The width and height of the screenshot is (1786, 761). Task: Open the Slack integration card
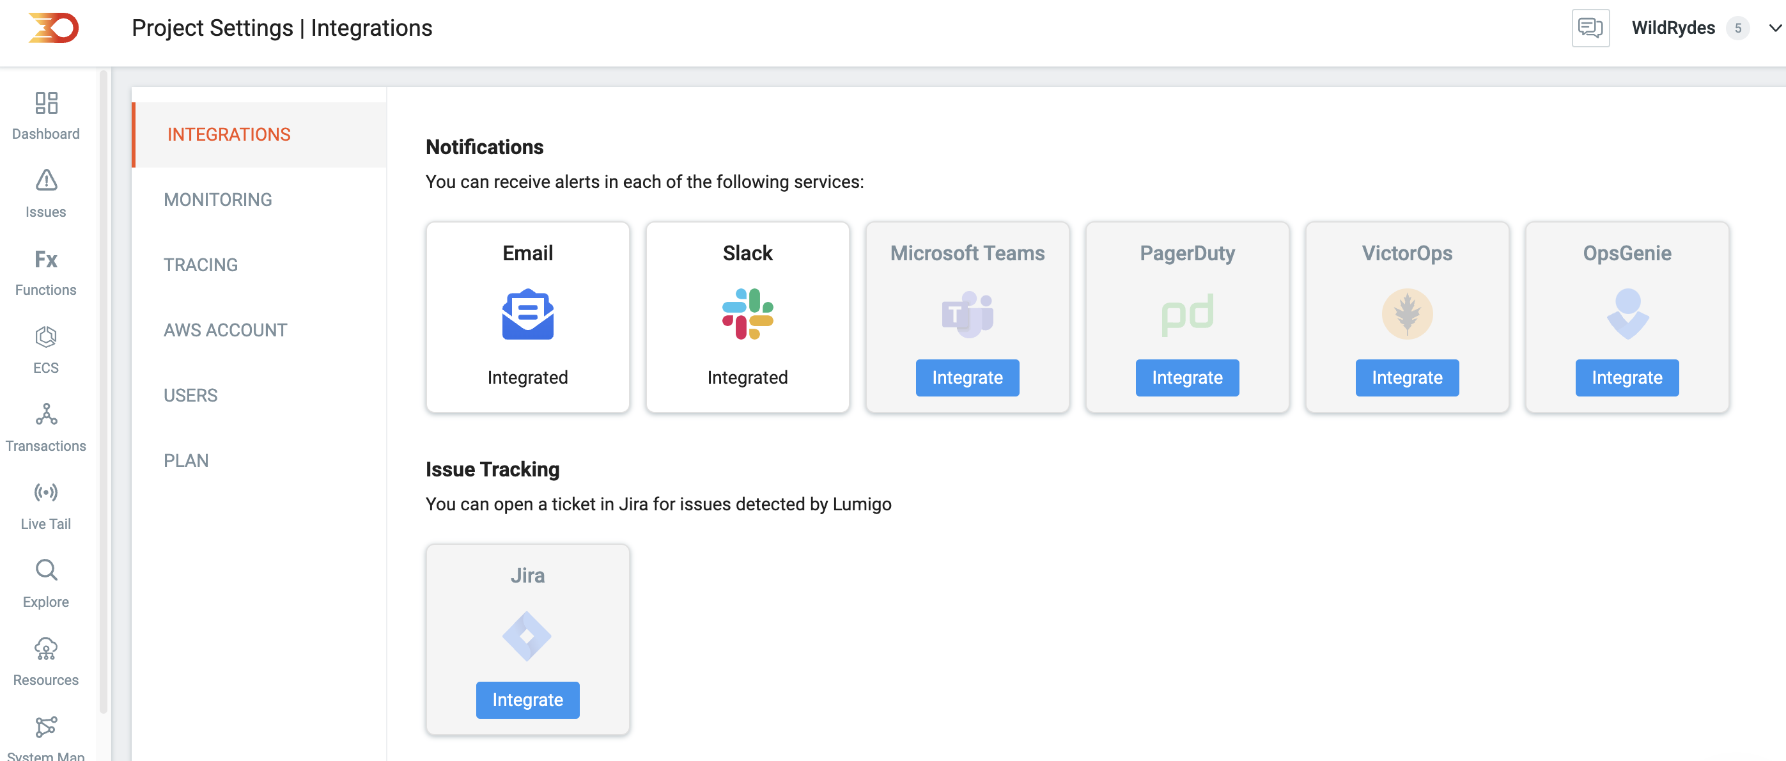[x=747, y=317]
